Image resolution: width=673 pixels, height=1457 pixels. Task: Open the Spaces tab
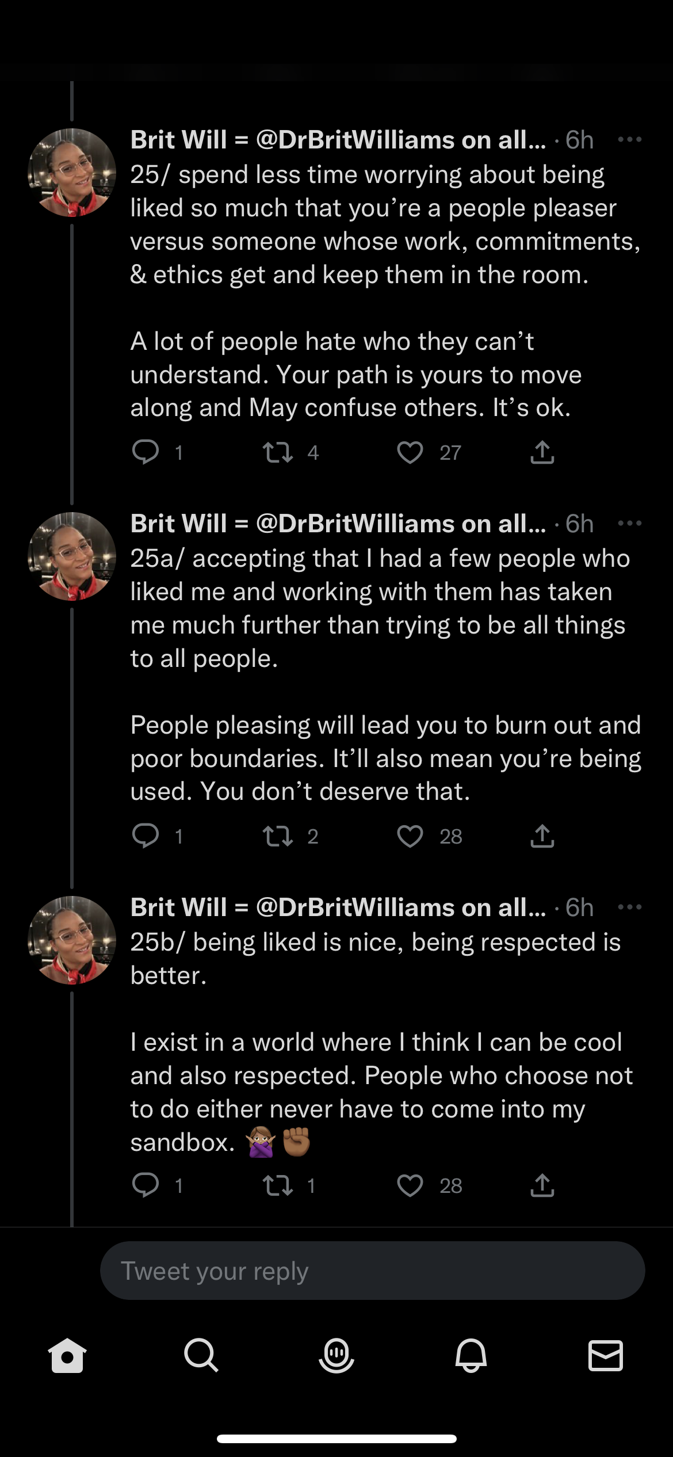pos(336,1355)
